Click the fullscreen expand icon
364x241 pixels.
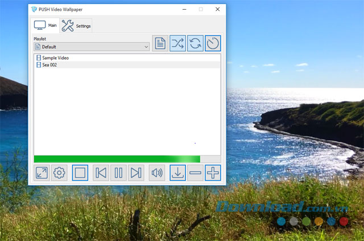pyautogui.click(x=42, y=173)
